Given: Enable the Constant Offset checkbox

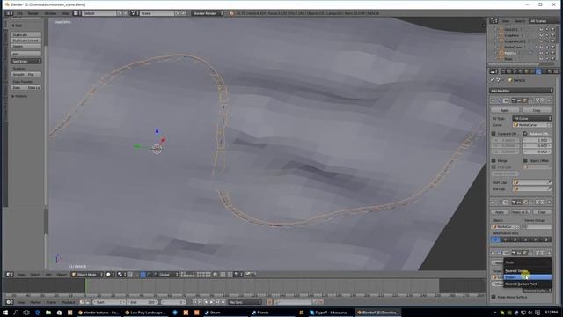Looking at the screenshot, I should click(494, 134).
